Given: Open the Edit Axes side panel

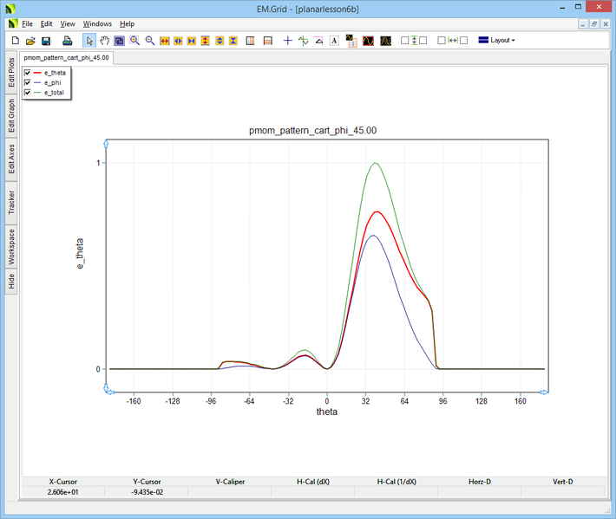Looking at the screenshot, I should click(x=11, y=159).
